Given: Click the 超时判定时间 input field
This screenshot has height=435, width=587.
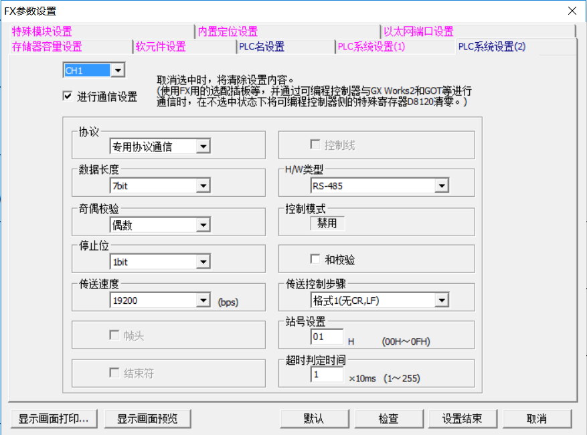Looking at the screenshot, I should [x=327, y=375].
